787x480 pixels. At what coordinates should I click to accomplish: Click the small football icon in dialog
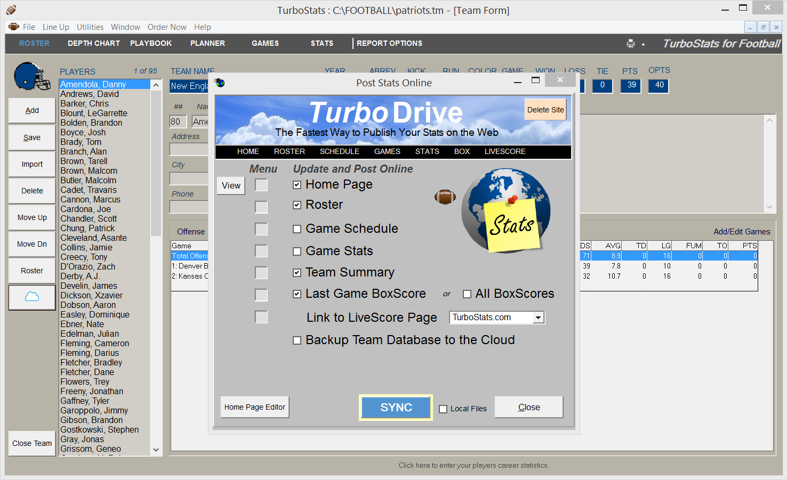pos(445,197)
